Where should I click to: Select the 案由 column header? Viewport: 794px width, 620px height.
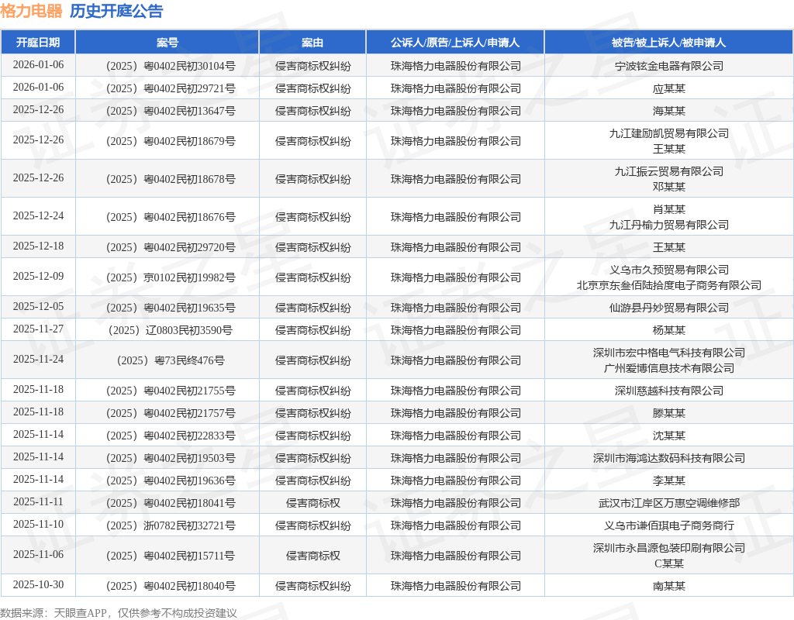tap(312, 43)
